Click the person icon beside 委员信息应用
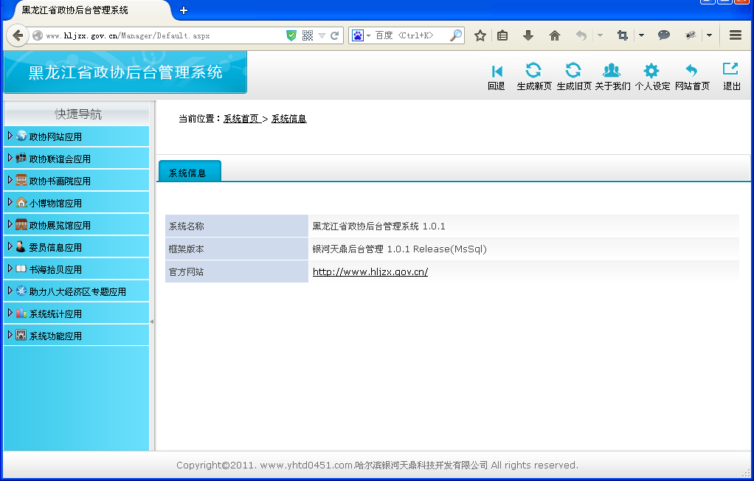The height and width of the screenshot is (481, 754). click(21, 246)
